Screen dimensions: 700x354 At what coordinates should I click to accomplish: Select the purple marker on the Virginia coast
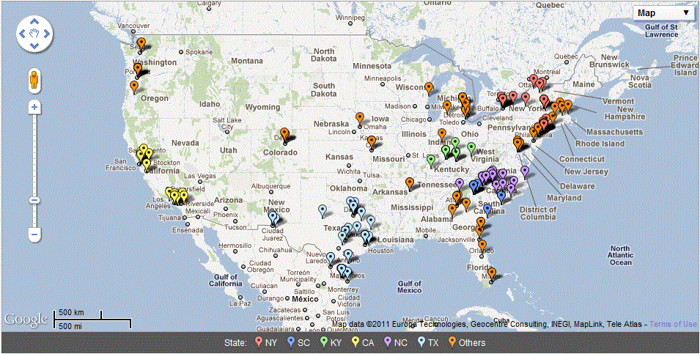pos(525,172)
